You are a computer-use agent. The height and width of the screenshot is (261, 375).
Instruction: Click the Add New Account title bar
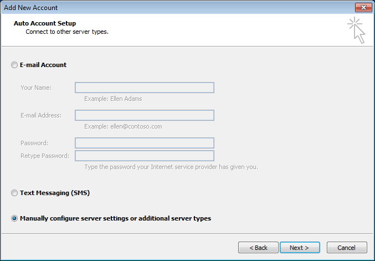click(166, 7)
